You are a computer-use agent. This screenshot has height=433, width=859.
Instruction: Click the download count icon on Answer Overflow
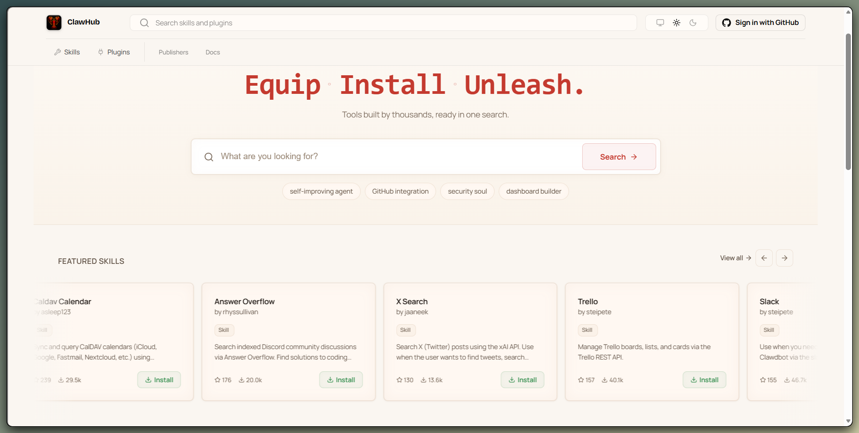pos(241,380)
